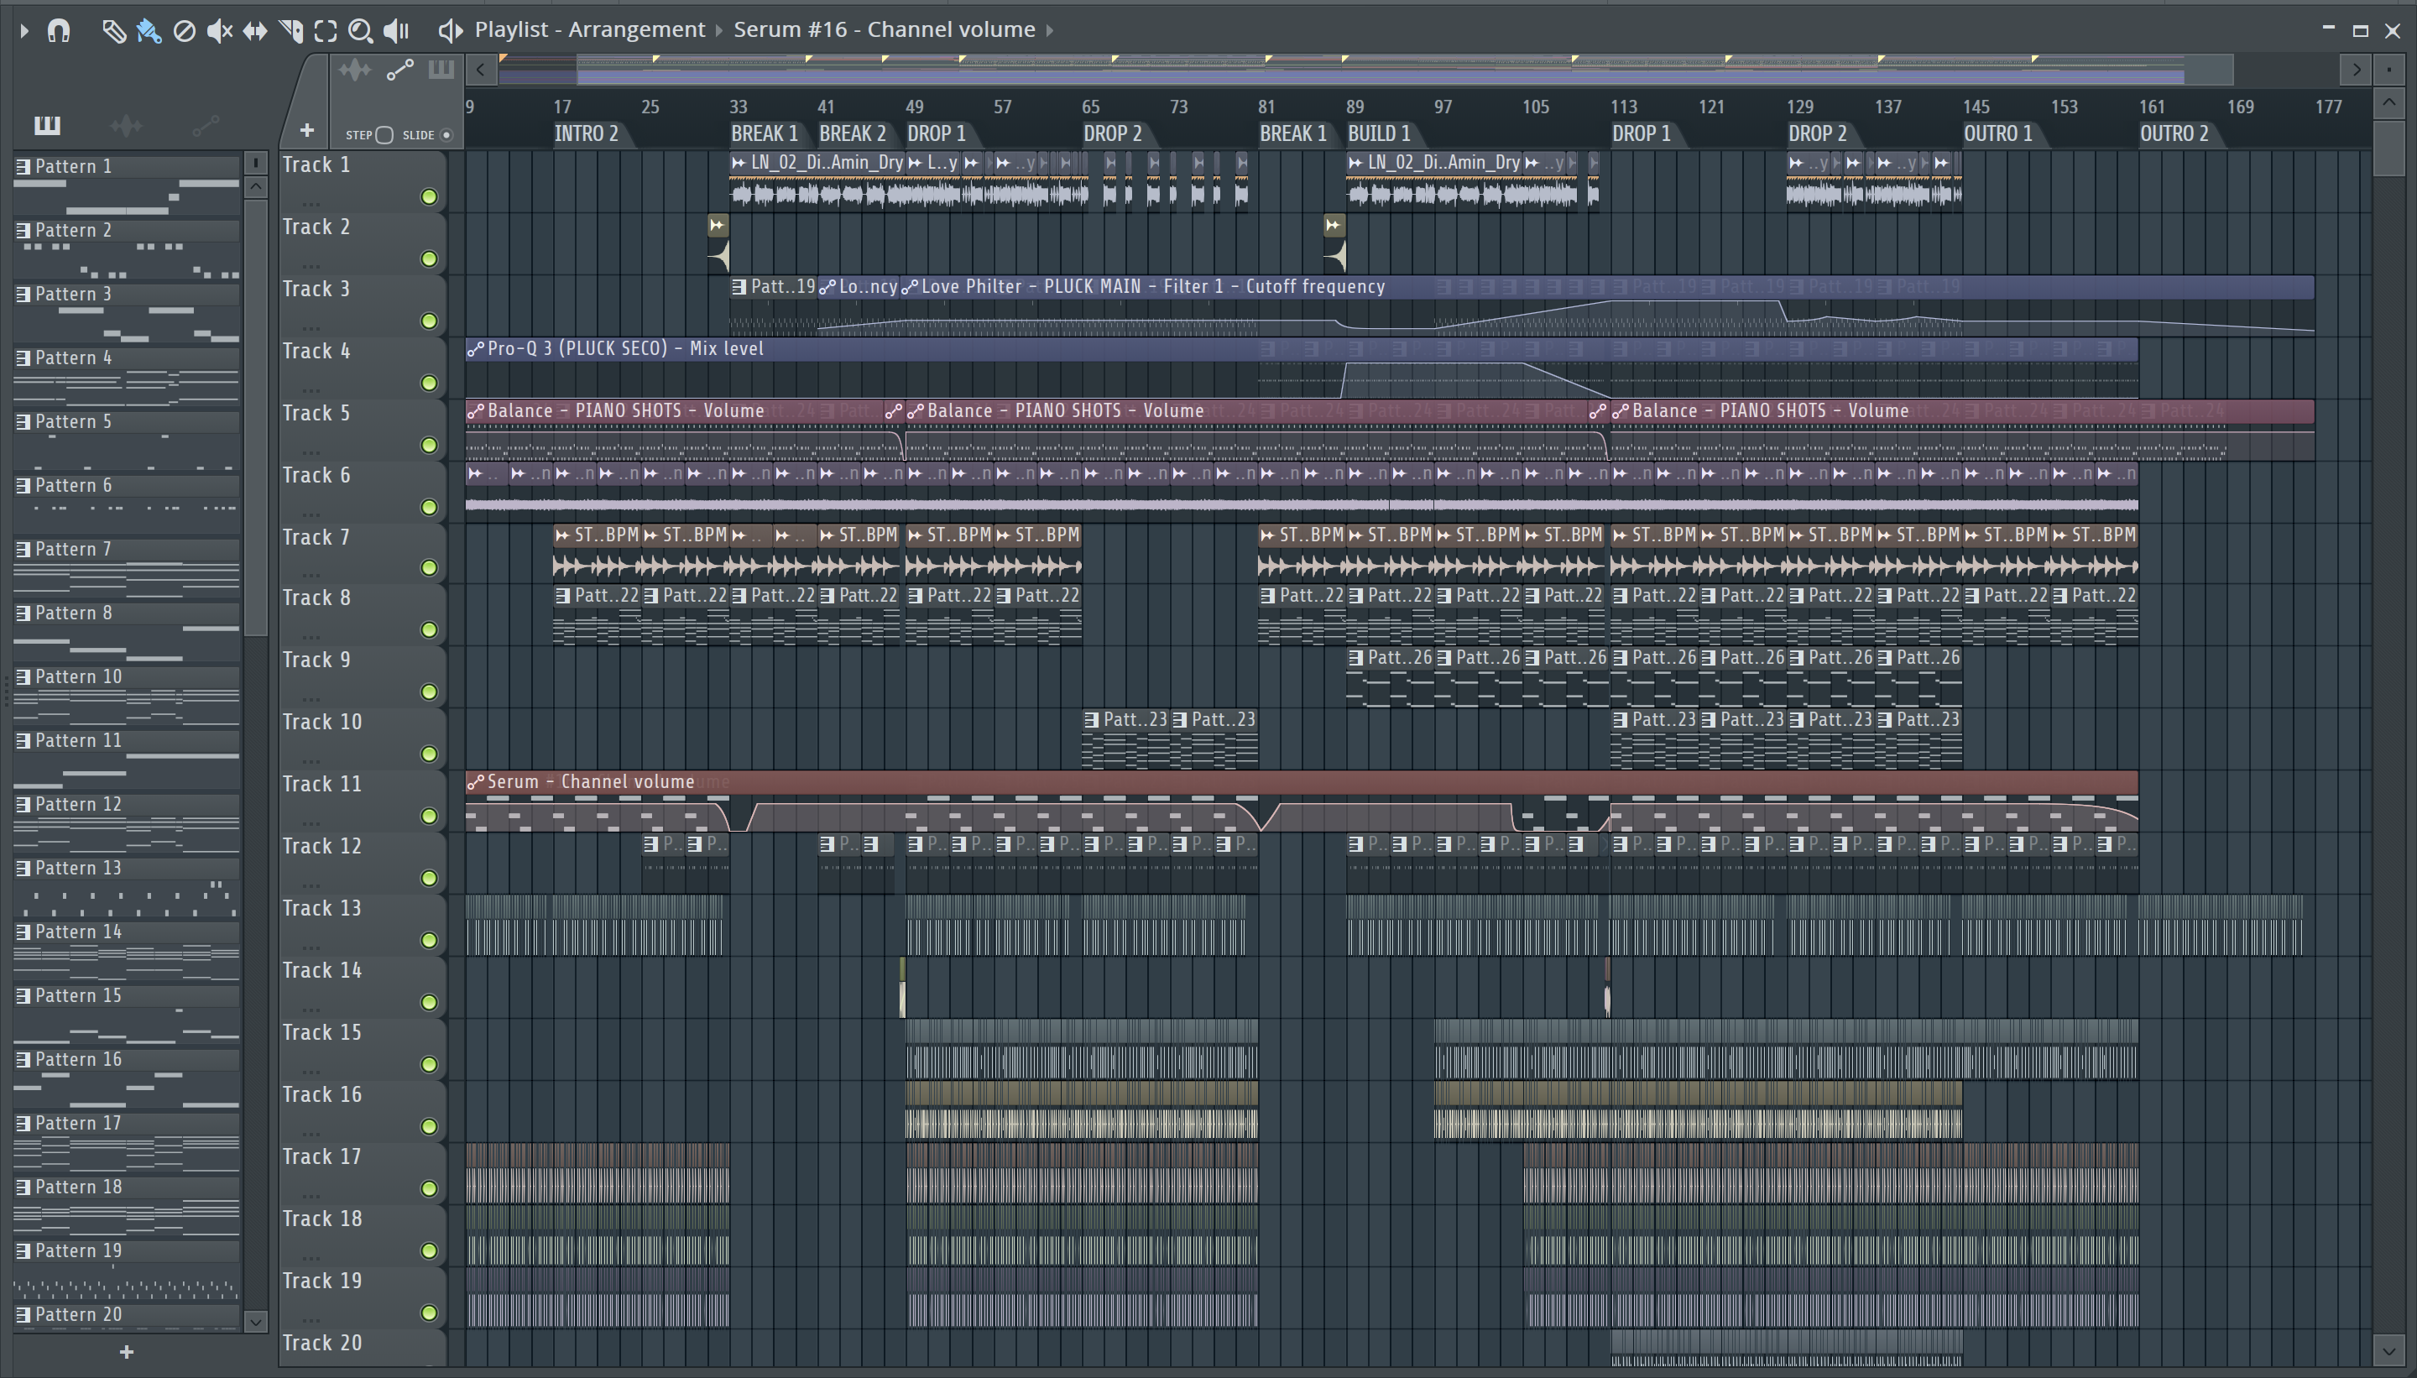Viewport: 2417px width, 1378px height.
Task: Show pattern clips in picker panel
Action: (x=47, y=124)
